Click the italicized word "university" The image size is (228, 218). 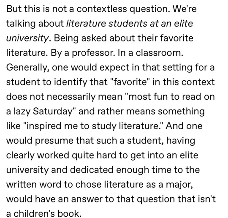[28, 38]
